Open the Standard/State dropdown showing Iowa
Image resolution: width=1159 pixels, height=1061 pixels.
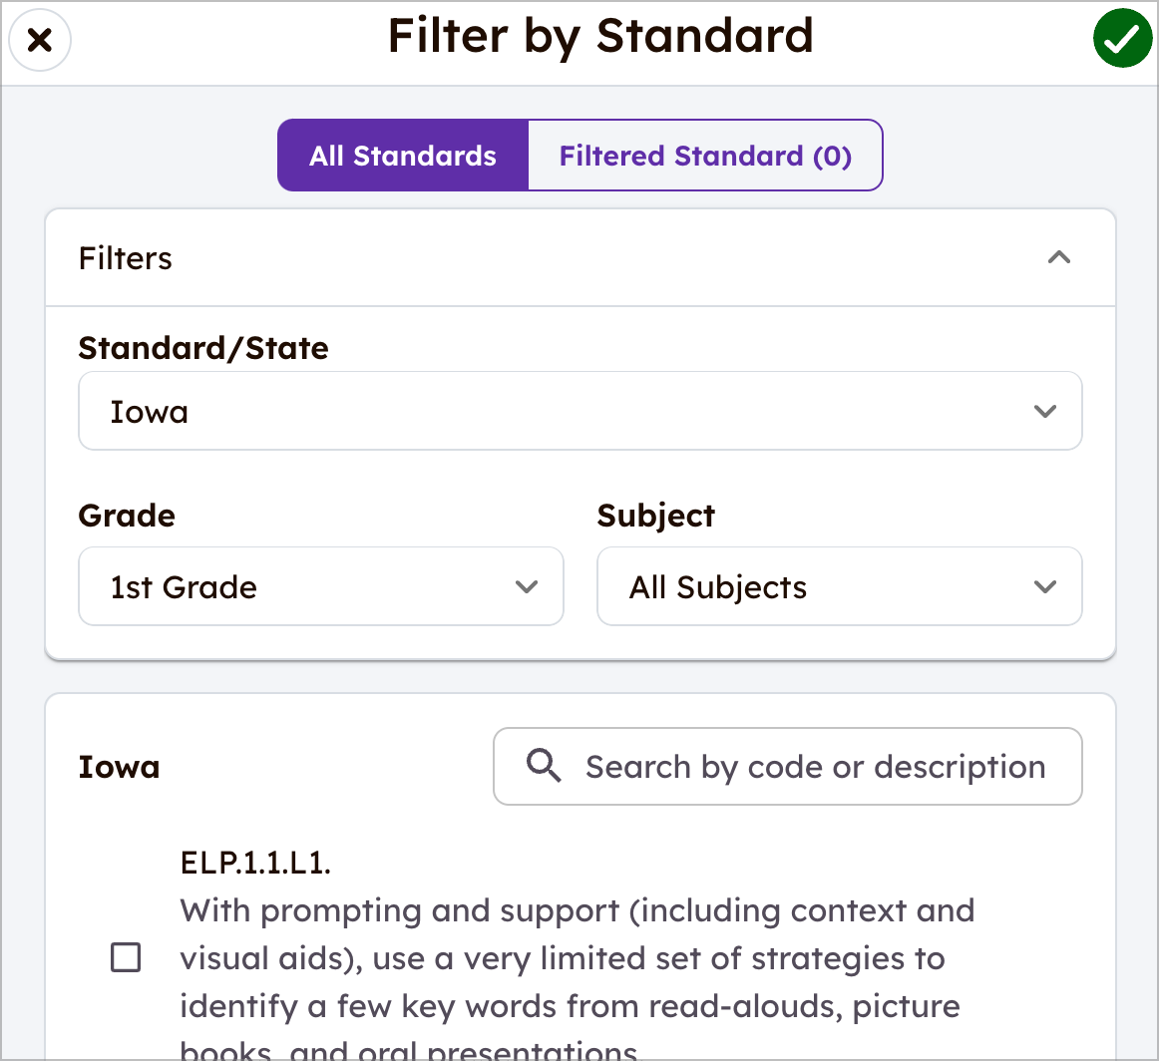pos(580,411)
